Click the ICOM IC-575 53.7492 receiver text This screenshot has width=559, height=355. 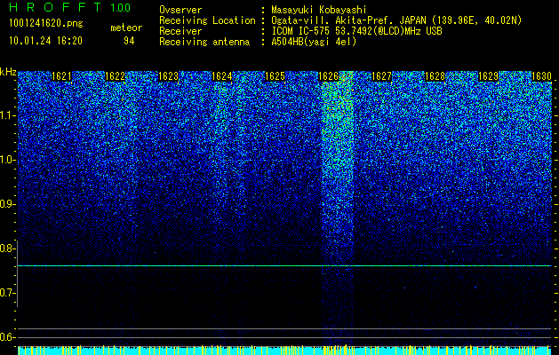356,31
